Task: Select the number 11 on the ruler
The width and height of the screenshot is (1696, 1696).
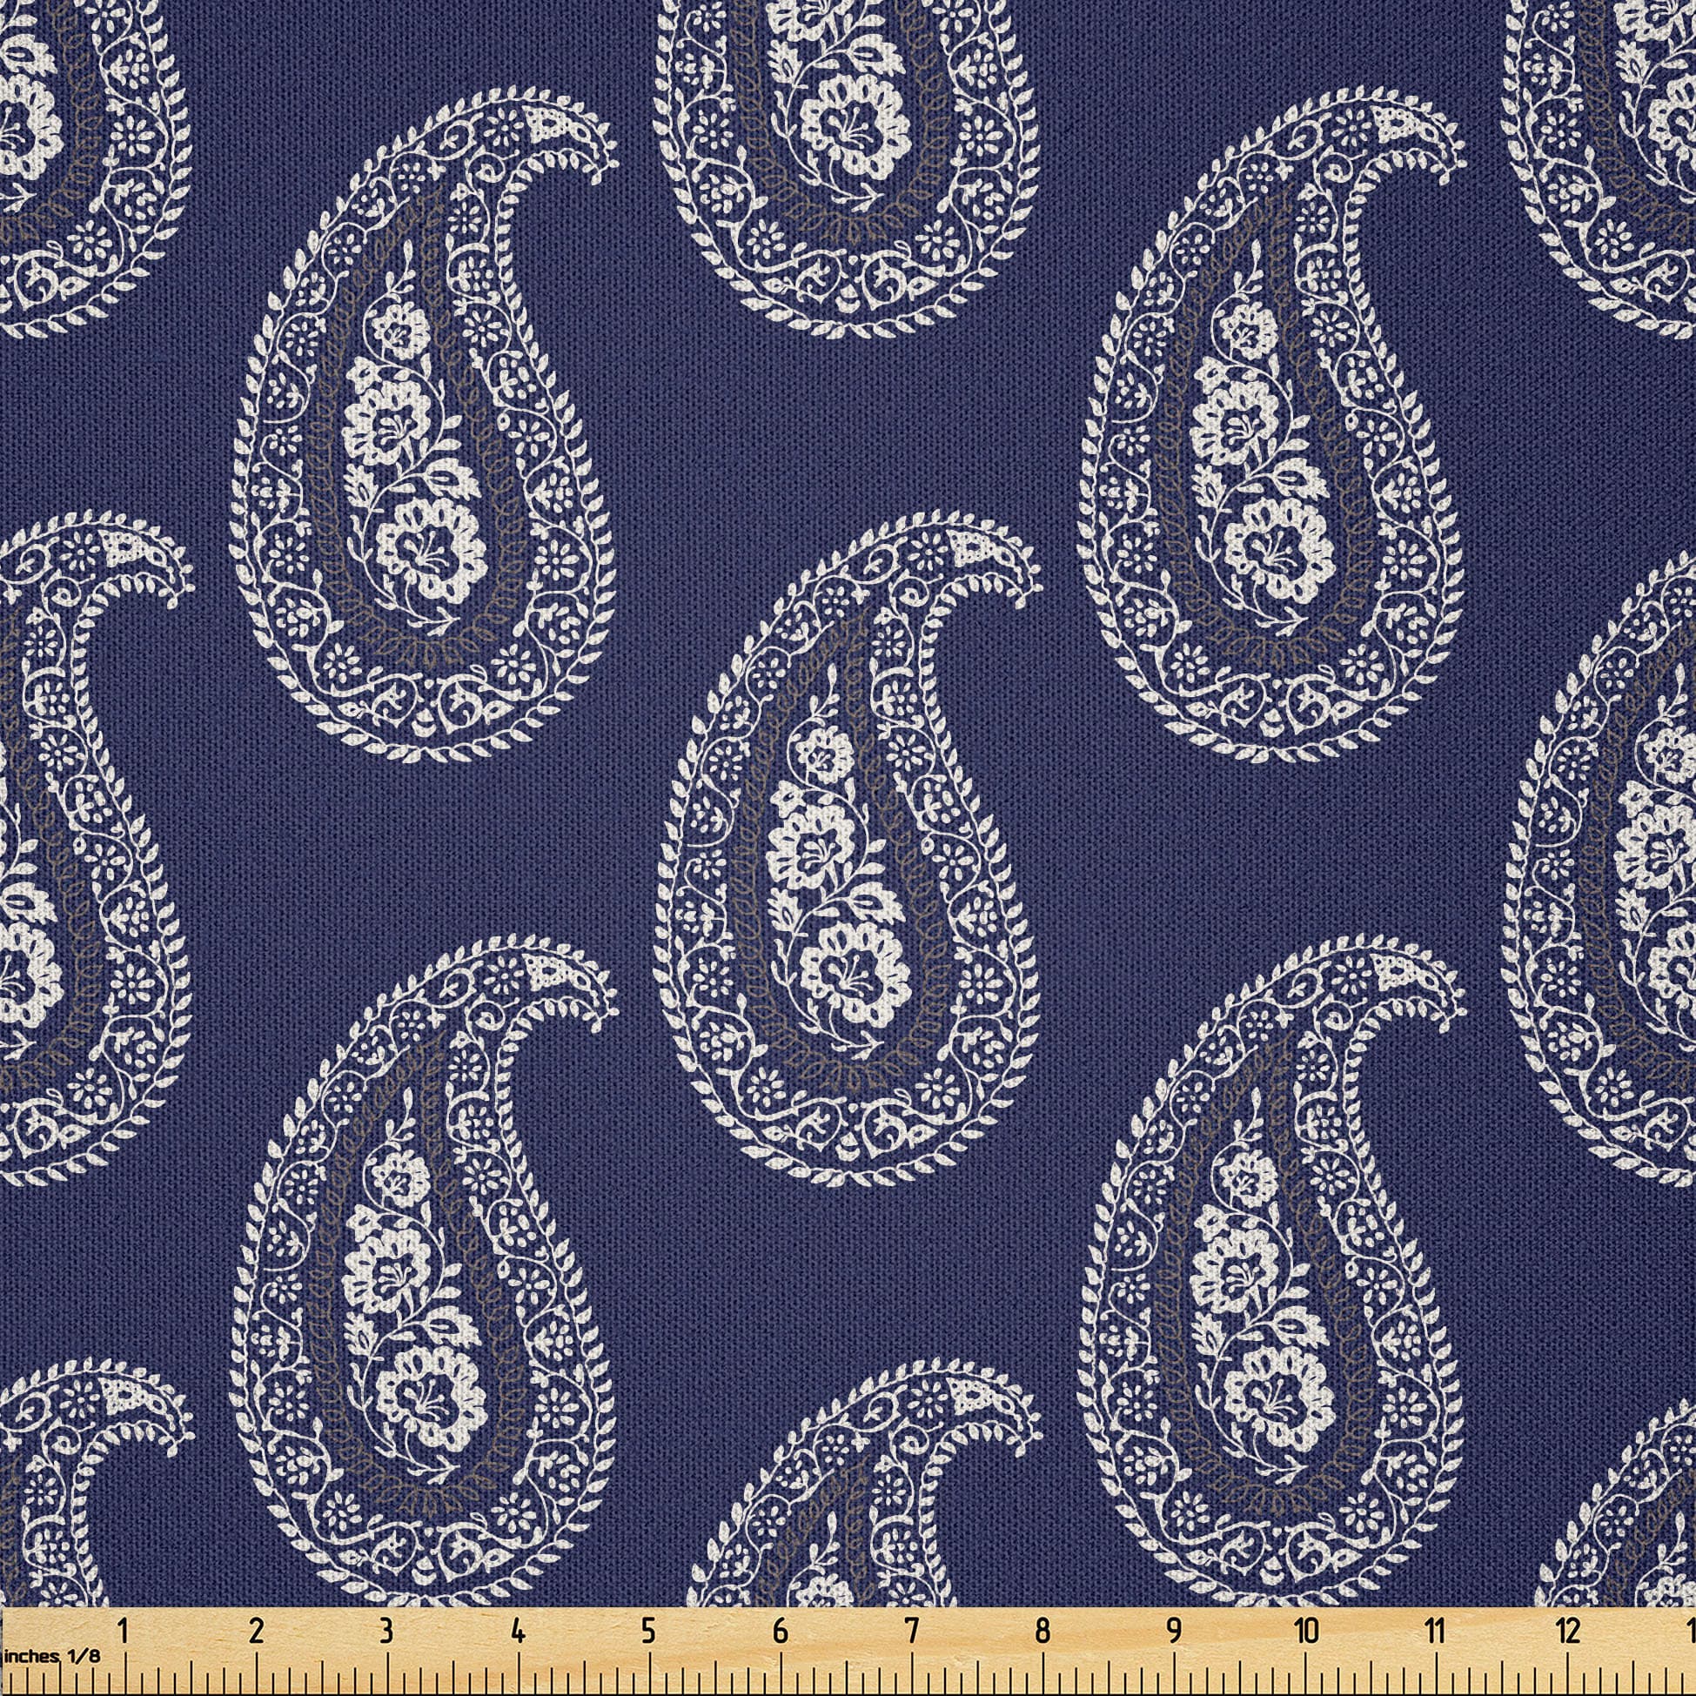Action: tap(1434, 1631)
